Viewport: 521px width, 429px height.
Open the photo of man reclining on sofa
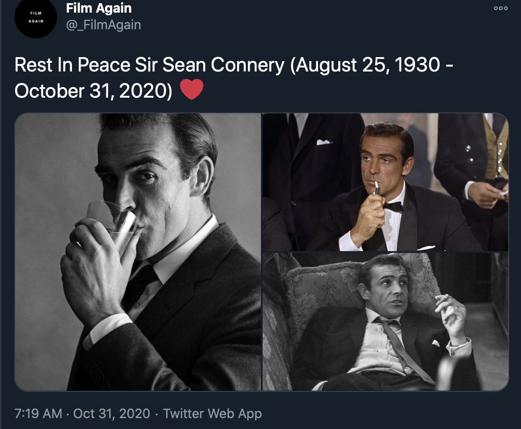[x=386, y=322]
